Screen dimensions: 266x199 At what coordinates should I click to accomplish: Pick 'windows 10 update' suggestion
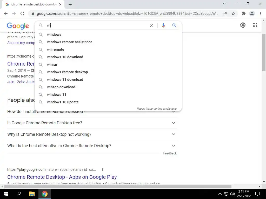click(108, 102)
